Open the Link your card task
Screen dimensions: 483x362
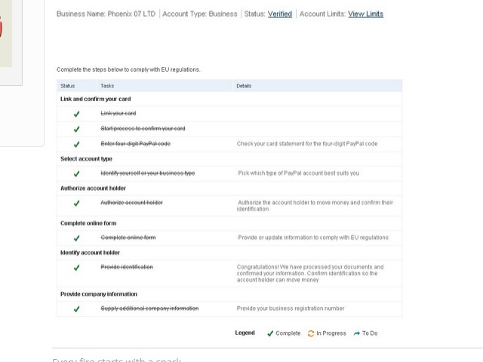pos(118,114)
